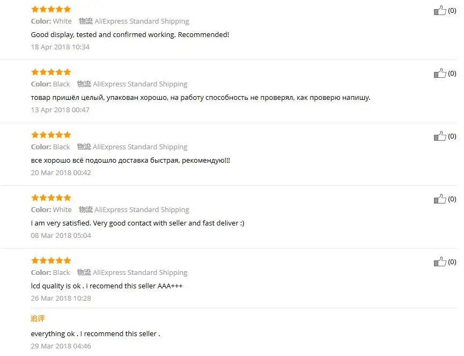Click AliExpress Standard Shipping on 13 Apr review

point(140,84)
